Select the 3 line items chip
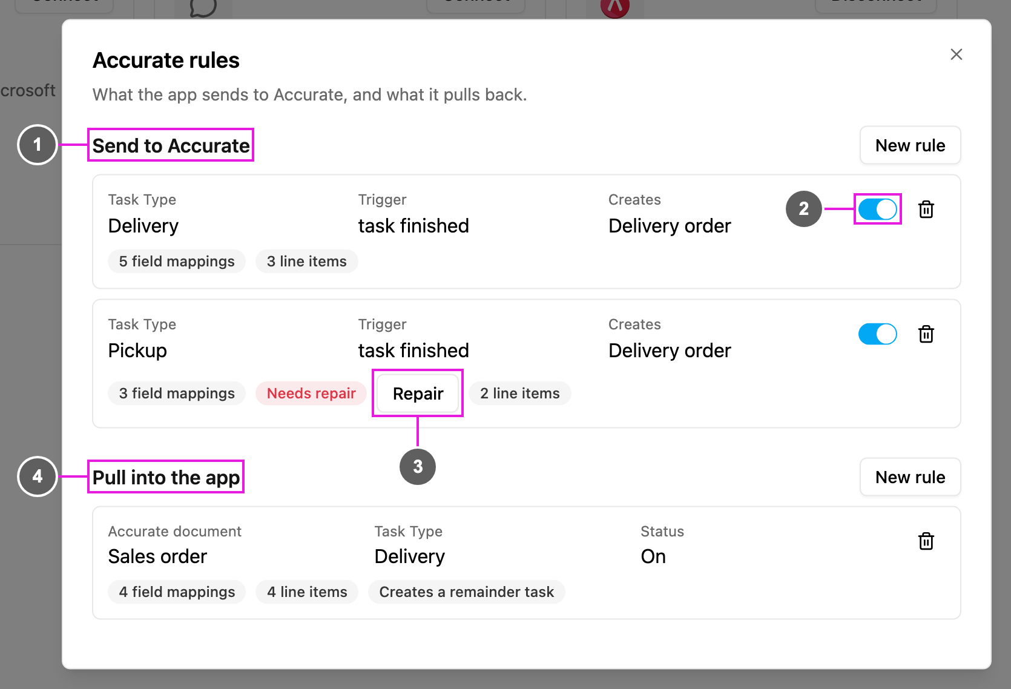The width and height of the screenshot is (1011, 689). click(x=307, y=262)
